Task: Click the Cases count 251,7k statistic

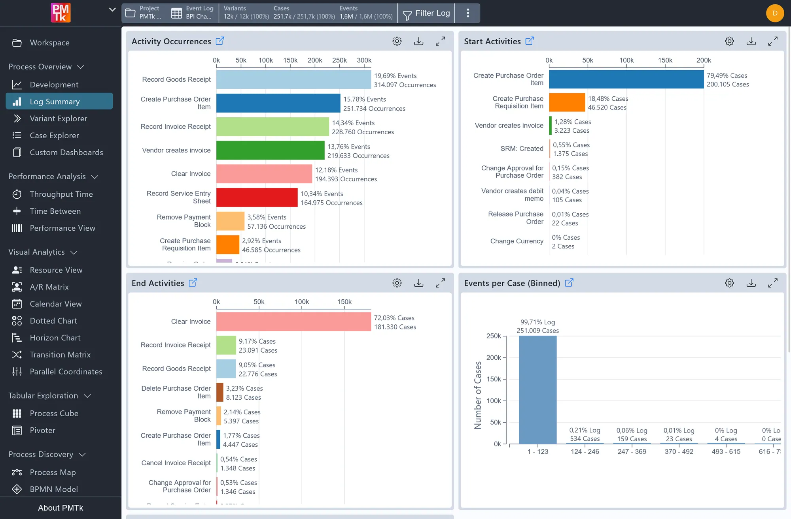Action: [304, 13]
